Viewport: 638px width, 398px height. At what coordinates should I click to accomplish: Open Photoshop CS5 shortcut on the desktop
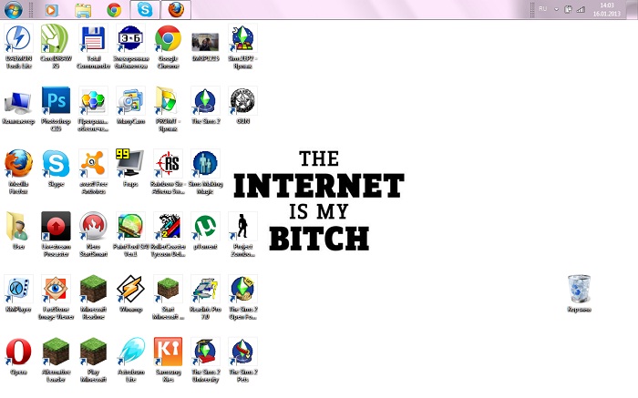pos(56,101)
